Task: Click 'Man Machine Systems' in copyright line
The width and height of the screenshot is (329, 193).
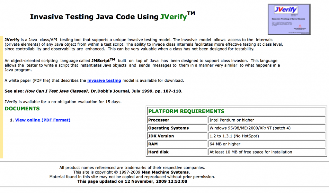Action: [x=165, y=172]
